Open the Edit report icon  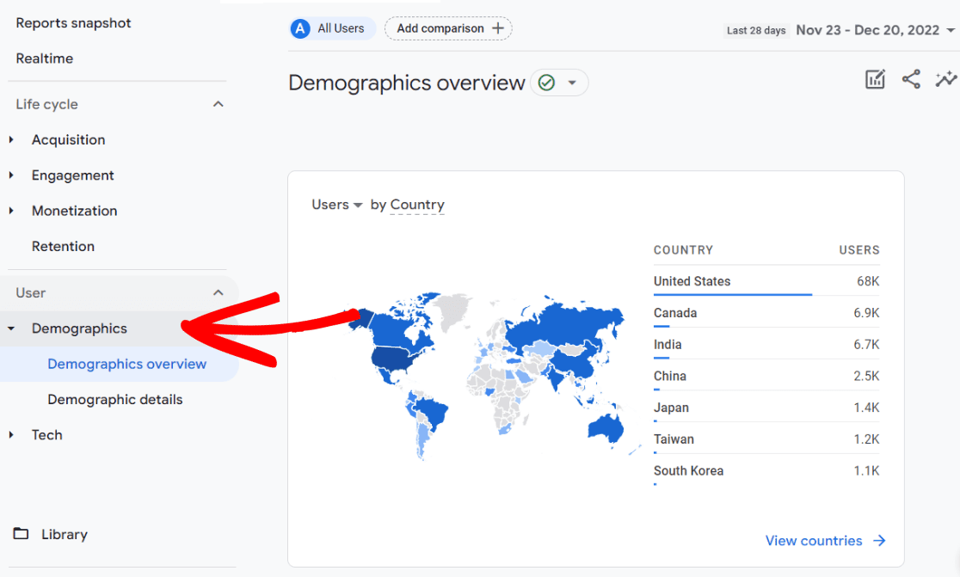[x=875, y=78]
